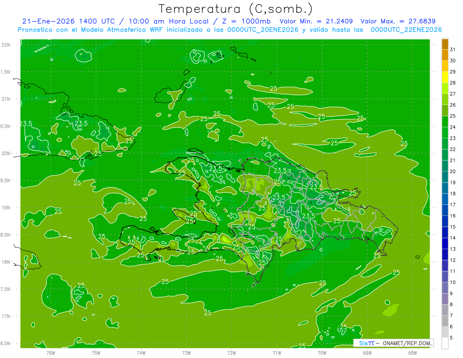Click the '68W' longitude axis label
463x358 pixels.
coord(412,353)
